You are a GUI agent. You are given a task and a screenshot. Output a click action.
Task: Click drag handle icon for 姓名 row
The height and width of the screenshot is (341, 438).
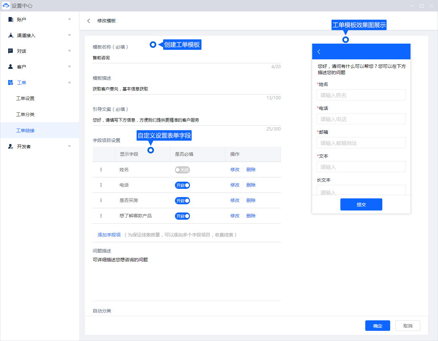101,170
